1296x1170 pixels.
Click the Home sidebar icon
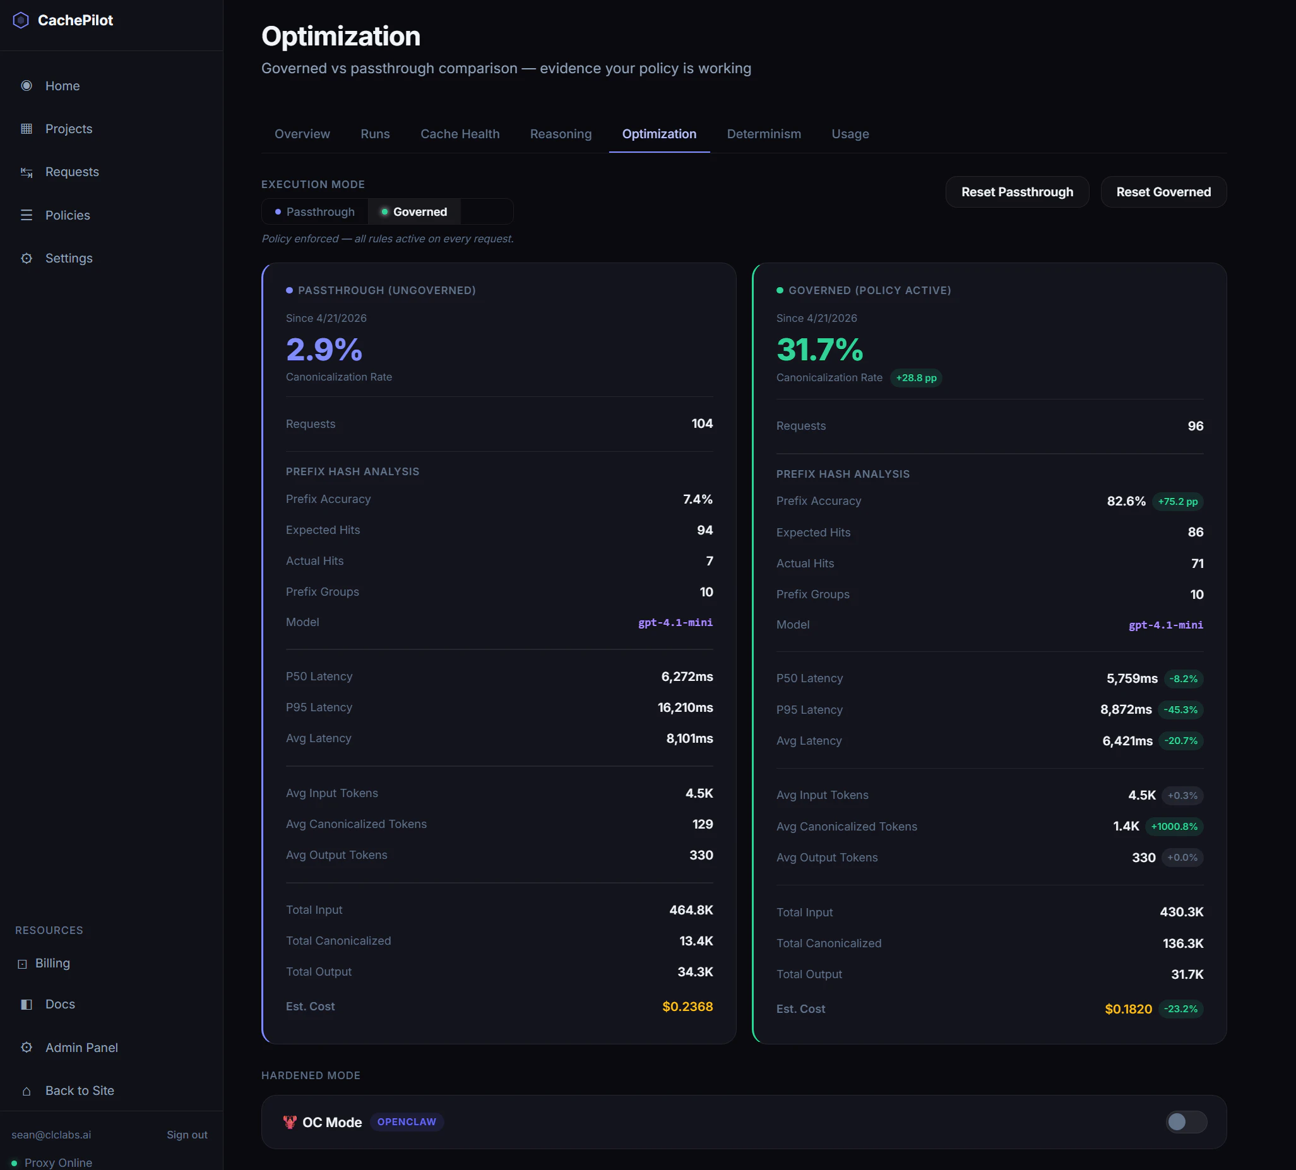coord(27,85)
